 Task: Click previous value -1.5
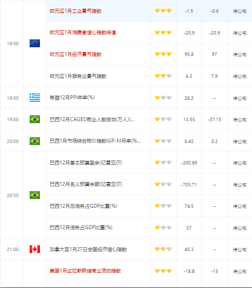coord(189,11)
